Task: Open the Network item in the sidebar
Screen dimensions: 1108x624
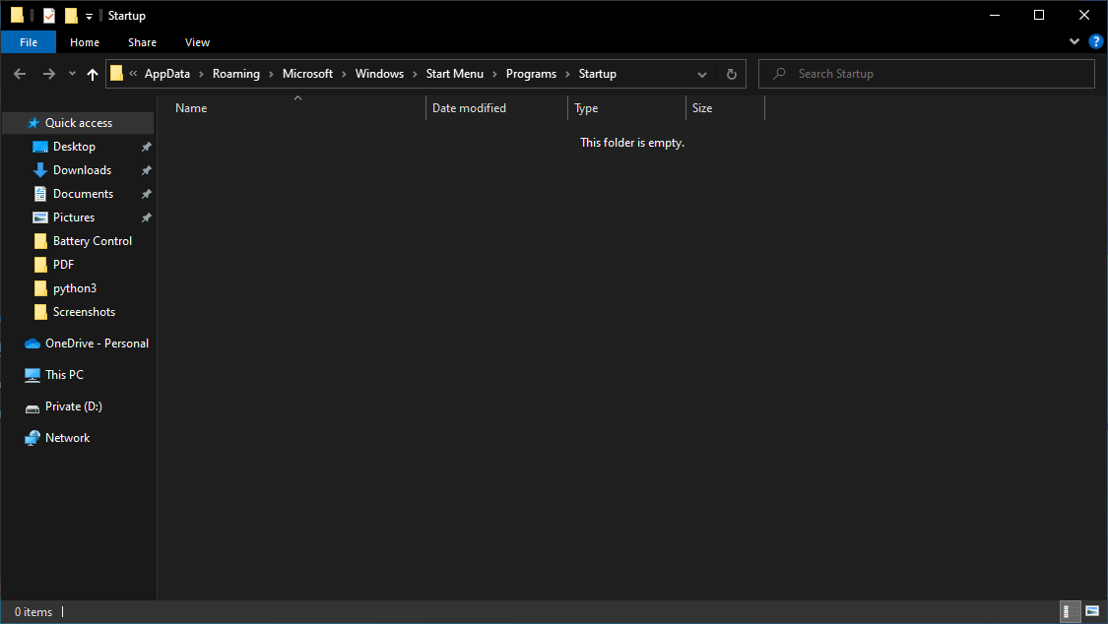Action: pyautogui.click(x=66, y=437)
